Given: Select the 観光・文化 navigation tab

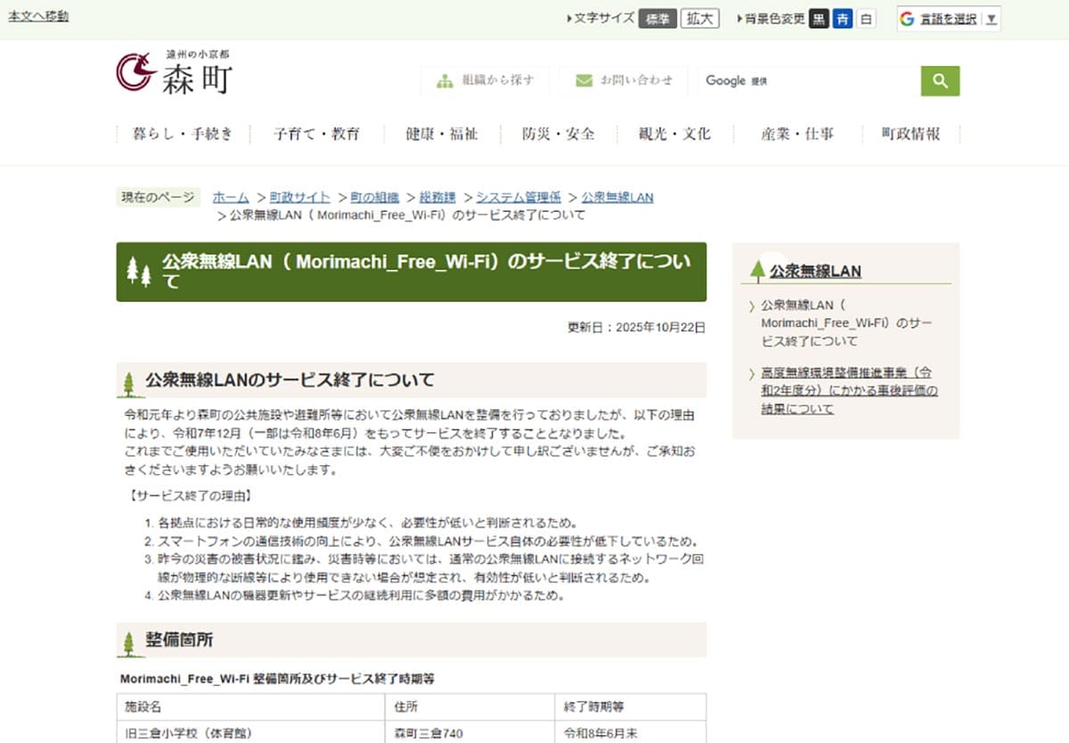Looking at the screenshot, I should coord(674,133).
